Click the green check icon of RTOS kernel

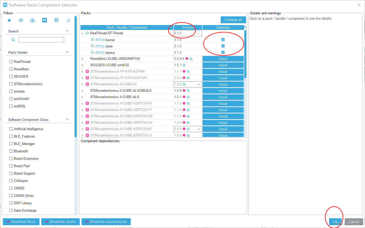point(93,40)
